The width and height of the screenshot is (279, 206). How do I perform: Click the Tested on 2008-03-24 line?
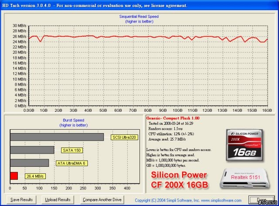(x=171, y=124)
